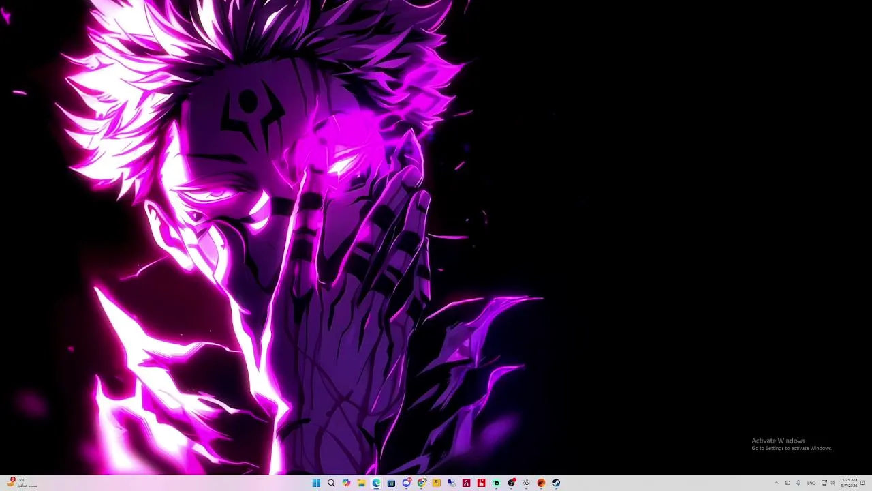Open the gear-shaped taskbar app icon

[527, 483]
